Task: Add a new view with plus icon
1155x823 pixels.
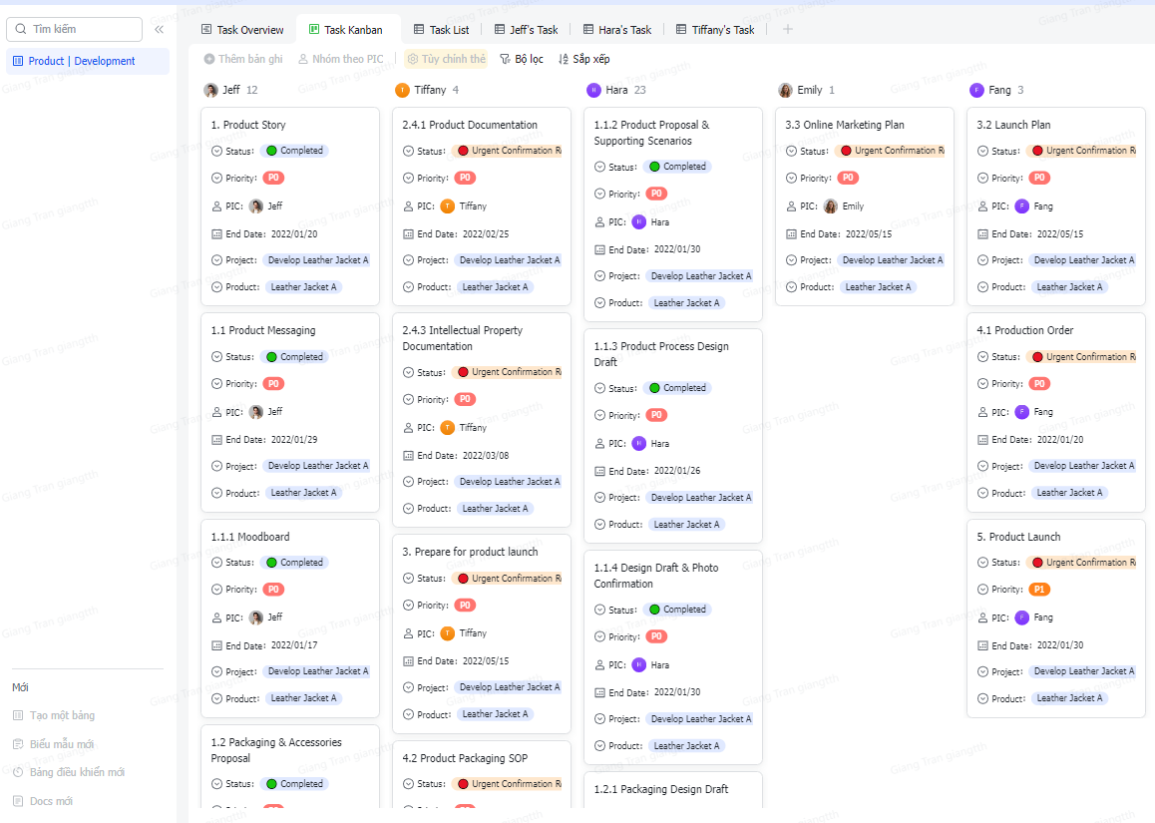Action: pos(787,30)
